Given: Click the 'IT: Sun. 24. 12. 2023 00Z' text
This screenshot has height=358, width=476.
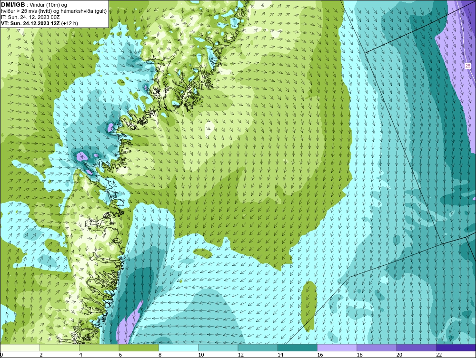Looking at the screenshot, I should click(x=30, y=17).
